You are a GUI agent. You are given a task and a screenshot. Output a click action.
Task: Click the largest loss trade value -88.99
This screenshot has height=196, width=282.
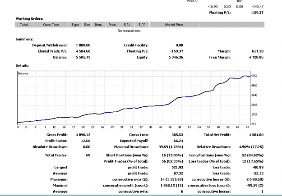click(x=258, y=168)
